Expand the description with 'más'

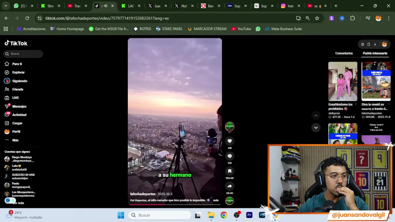(x=216, y=200)
